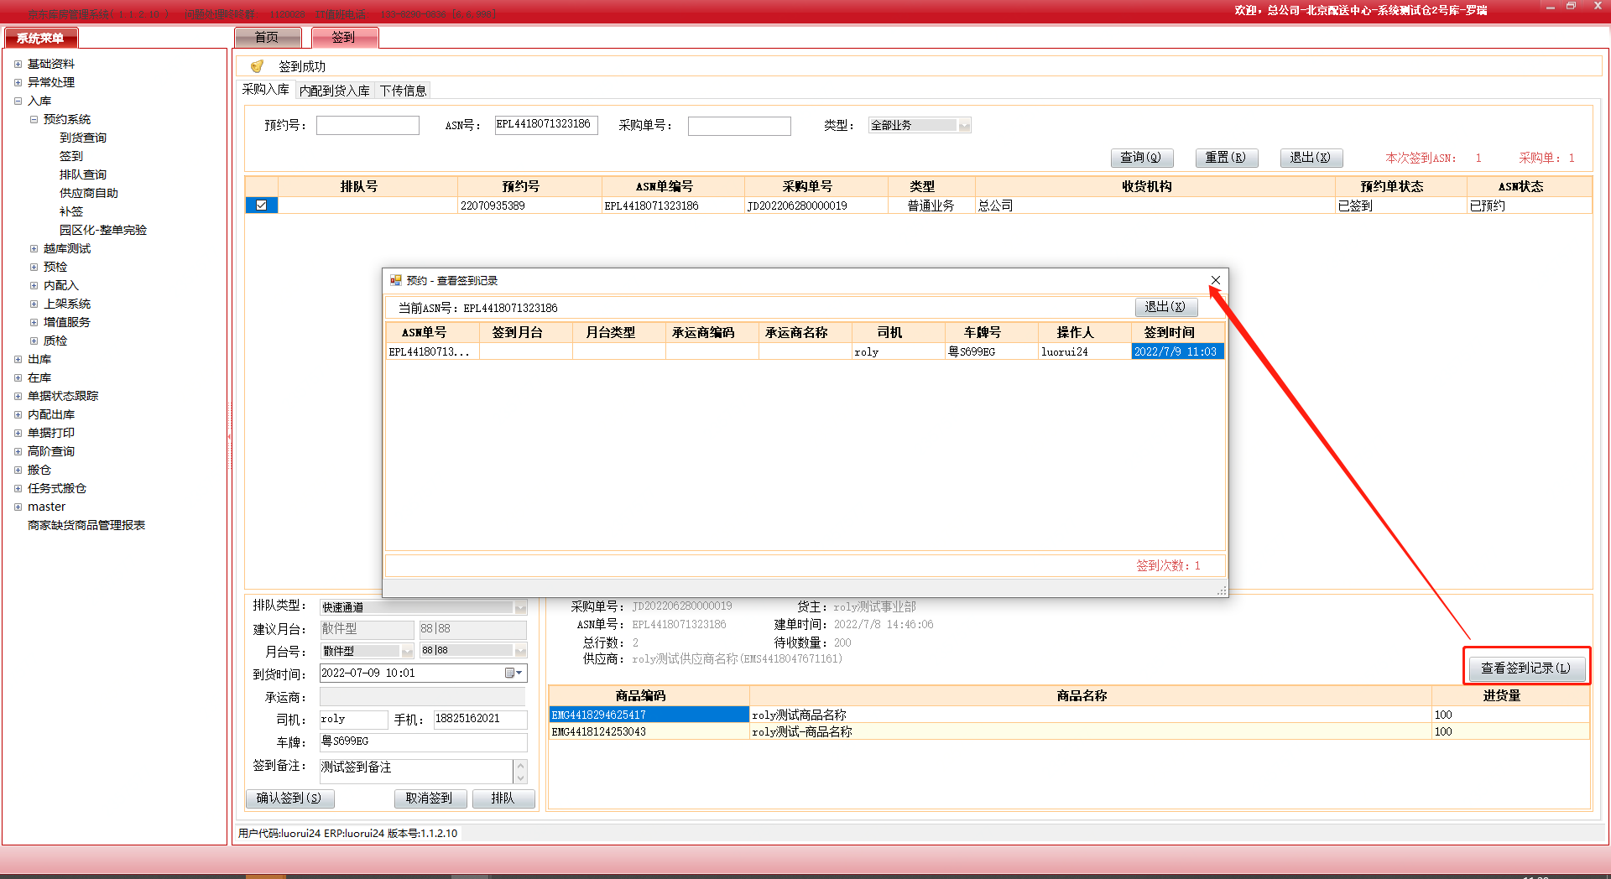The image size is (1611, 879).
Task: Switch to the 内配到货入库 tab
Action: point(334,91)
